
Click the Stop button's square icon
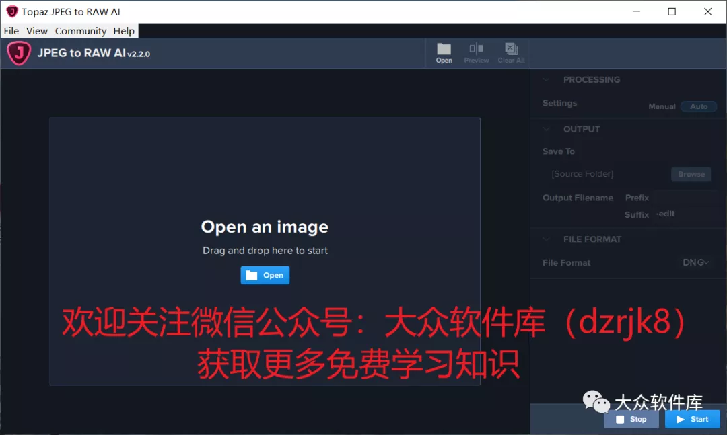point(619,419)
